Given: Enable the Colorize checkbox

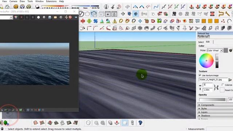Looking at the screenshot, I should pos(223,85).
